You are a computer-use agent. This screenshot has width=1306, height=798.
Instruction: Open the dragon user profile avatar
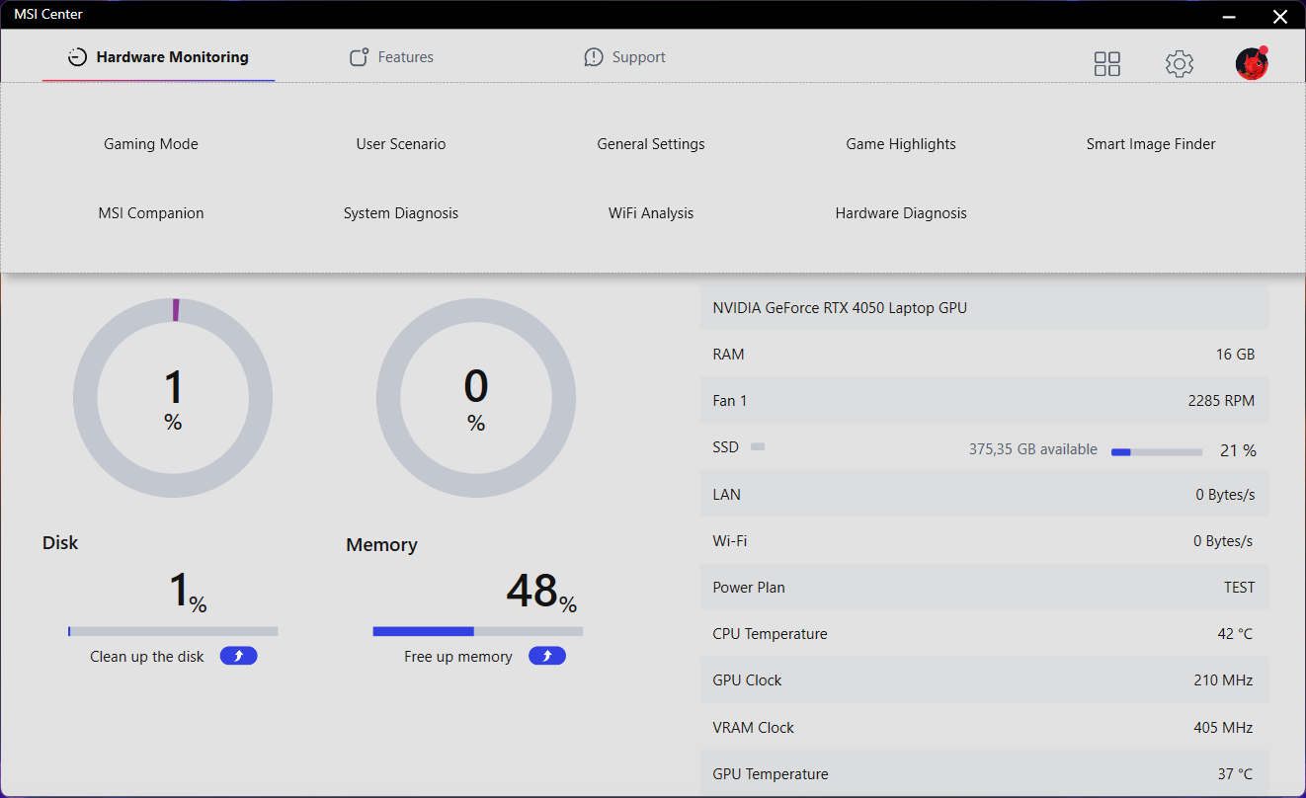pyautogui.click(x=1252, y=63)
